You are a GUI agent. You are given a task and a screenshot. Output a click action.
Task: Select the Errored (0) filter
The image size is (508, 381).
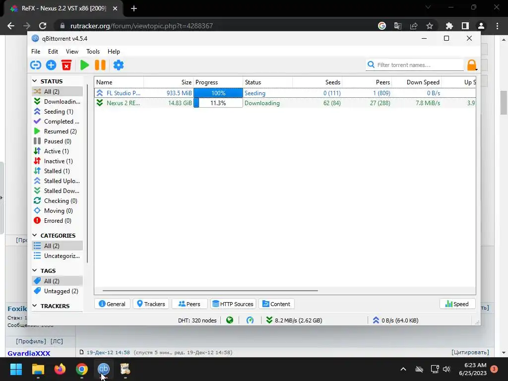[x=58, y=221]
